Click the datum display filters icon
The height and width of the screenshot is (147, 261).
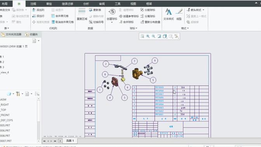point(176,36)
